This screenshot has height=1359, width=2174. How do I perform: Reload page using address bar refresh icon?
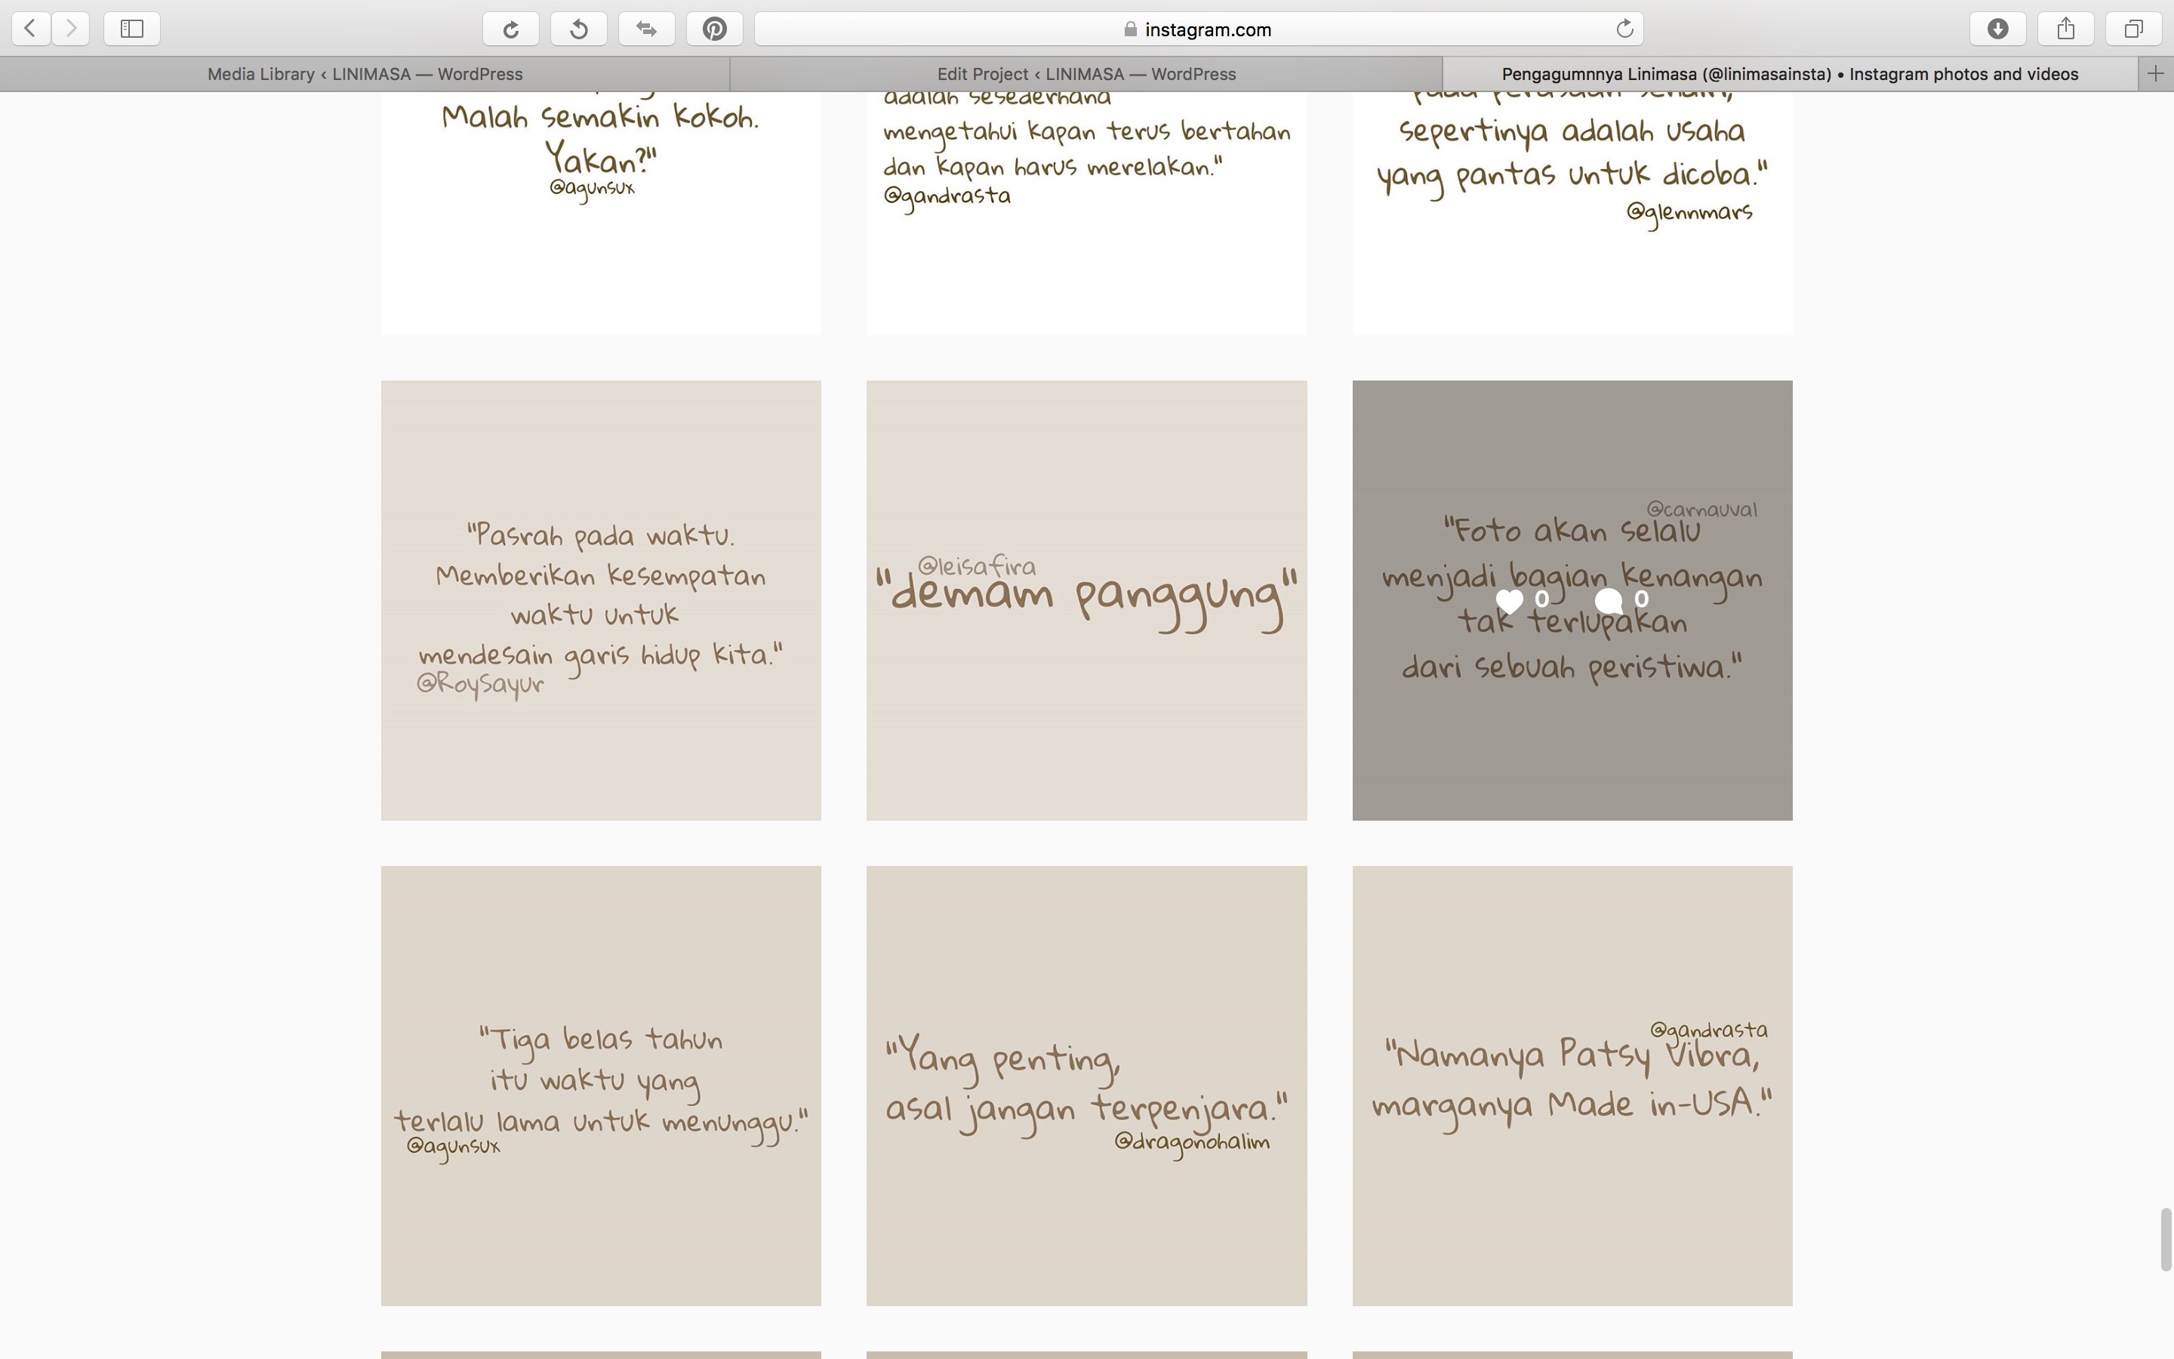(x=1624, y=29)
